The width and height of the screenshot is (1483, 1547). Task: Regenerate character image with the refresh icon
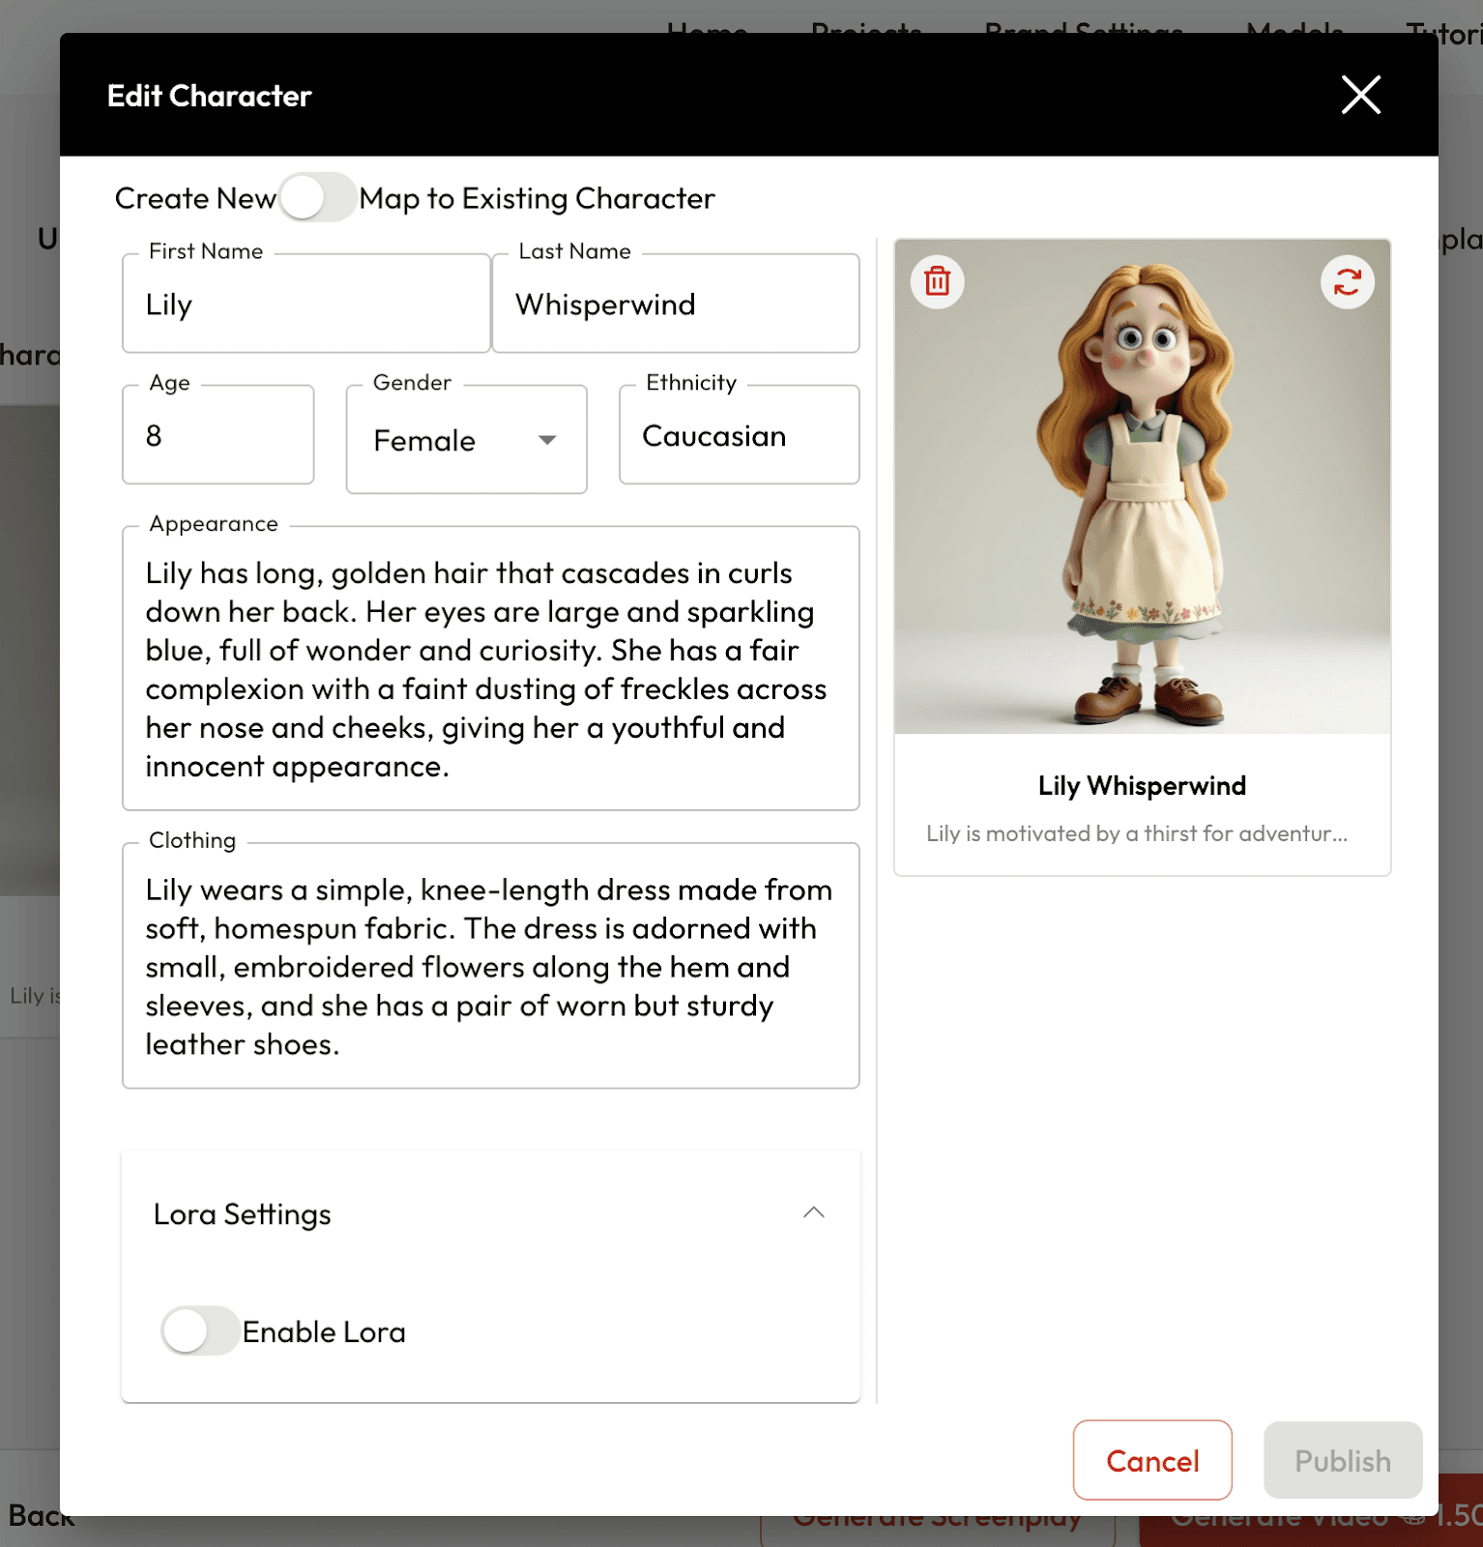coord(1347,281)
